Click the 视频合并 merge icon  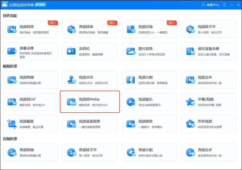[190, 80]
